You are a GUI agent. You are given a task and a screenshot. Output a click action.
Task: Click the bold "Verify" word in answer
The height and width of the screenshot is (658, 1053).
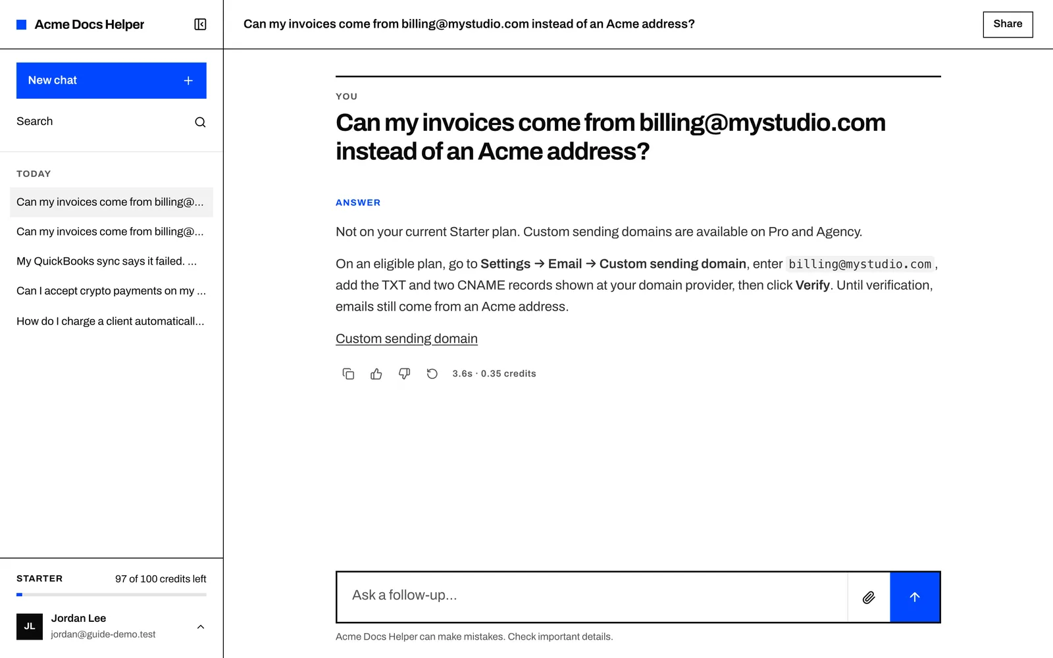[x=813, y=286]
